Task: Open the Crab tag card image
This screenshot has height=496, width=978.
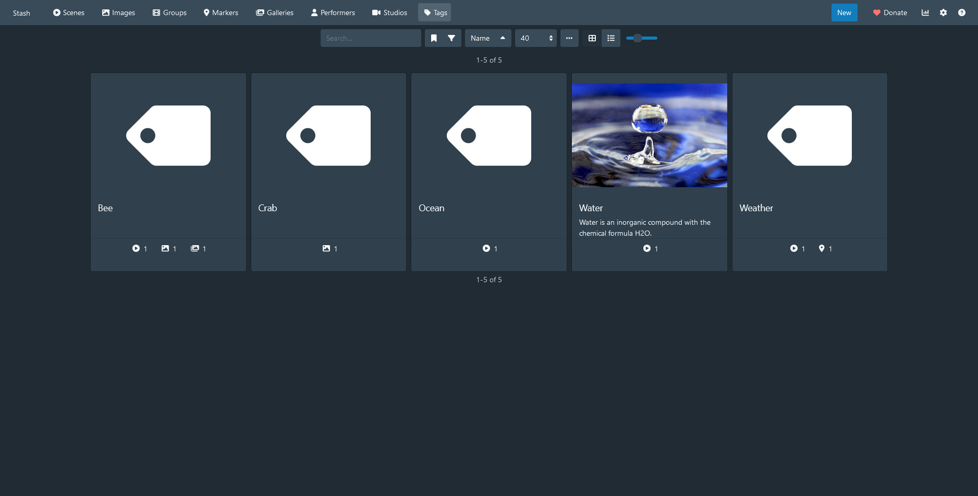Action: [x=328, y=136]
